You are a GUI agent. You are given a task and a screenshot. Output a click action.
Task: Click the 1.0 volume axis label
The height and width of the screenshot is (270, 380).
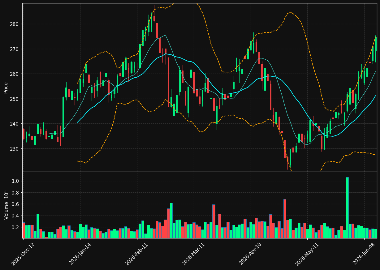[16, 181]
